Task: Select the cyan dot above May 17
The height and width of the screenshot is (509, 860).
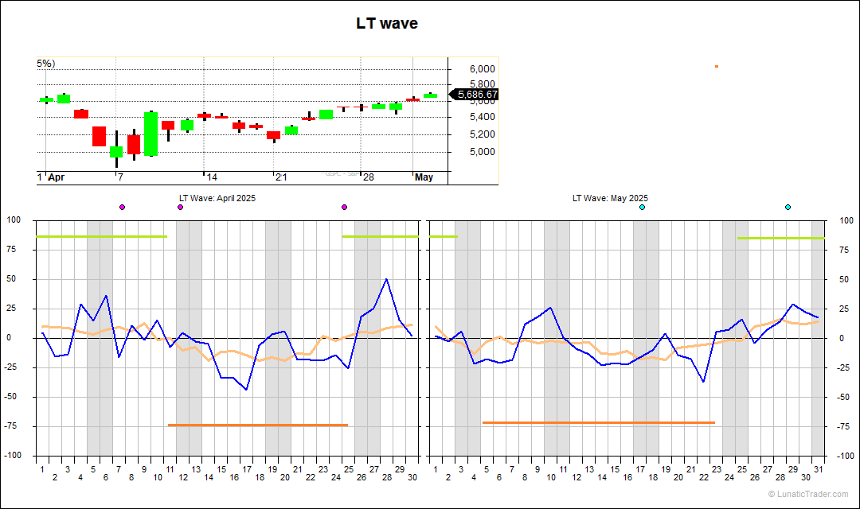Action: [x=642, y=207]
